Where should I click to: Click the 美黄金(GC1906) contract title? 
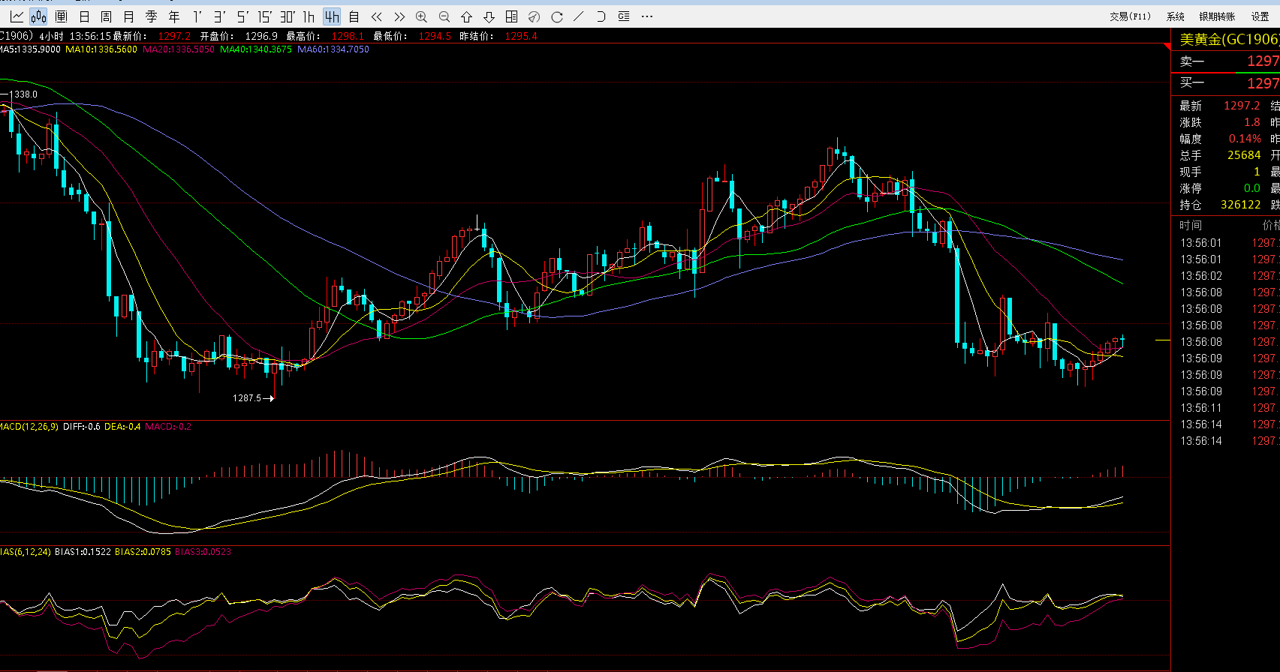(1228, 40)
